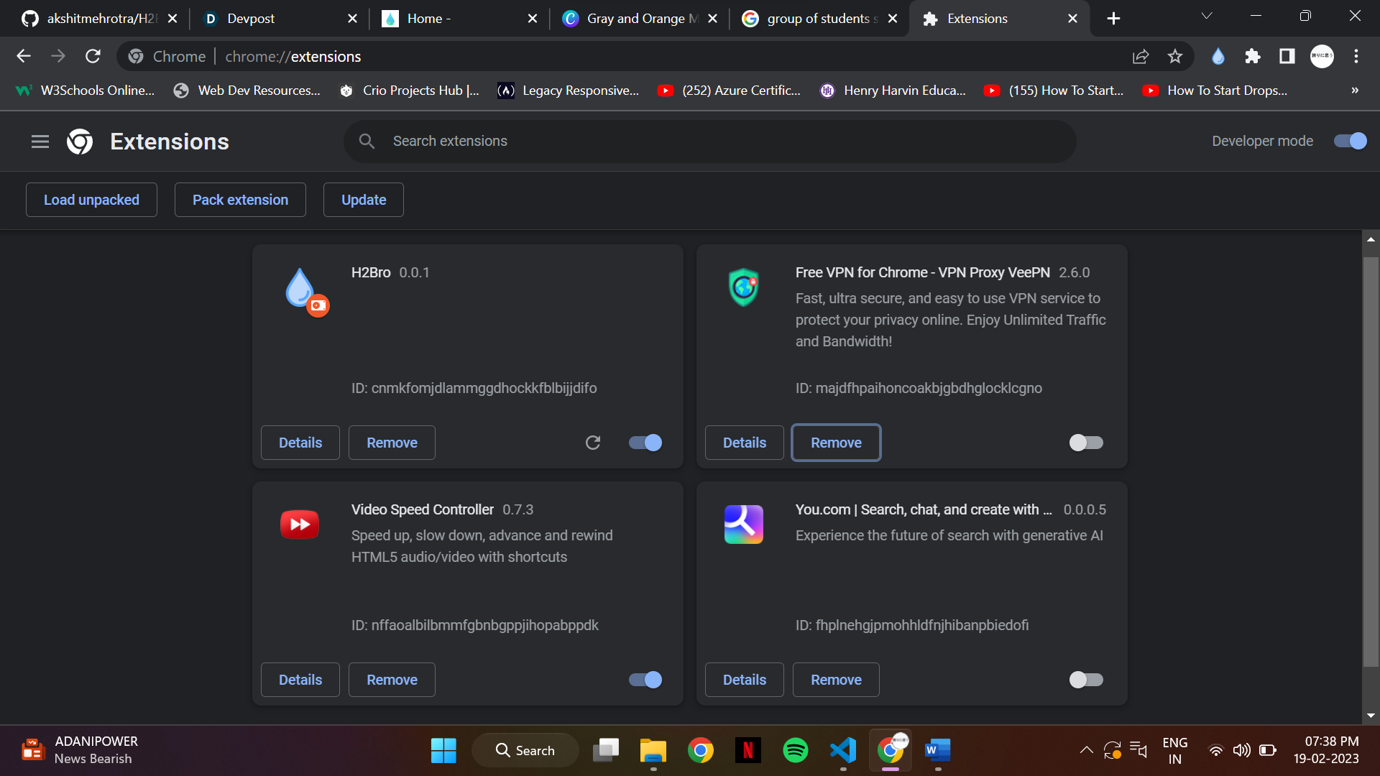Turn off Developer mode toggle
The image size is (1380, 776).
pos(1350,141)
